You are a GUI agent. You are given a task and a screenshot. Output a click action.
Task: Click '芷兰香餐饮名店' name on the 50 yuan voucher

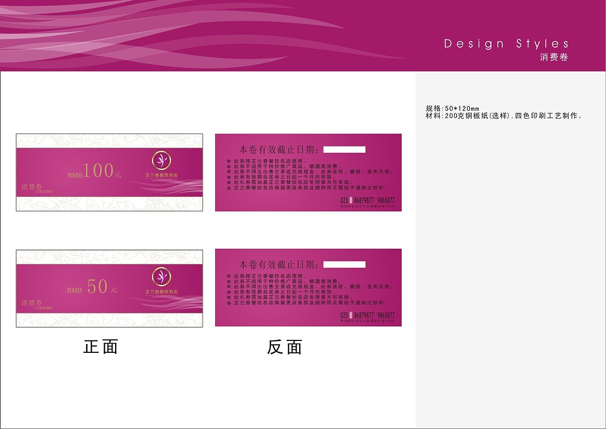click(162, 292)
